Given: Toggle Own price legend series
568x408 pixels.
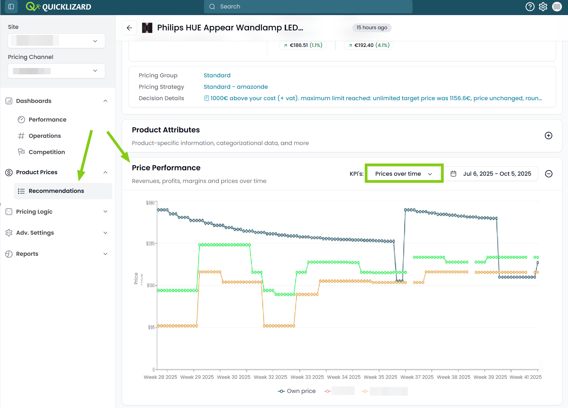Looking at the screenshot, I should click(297, 391).
